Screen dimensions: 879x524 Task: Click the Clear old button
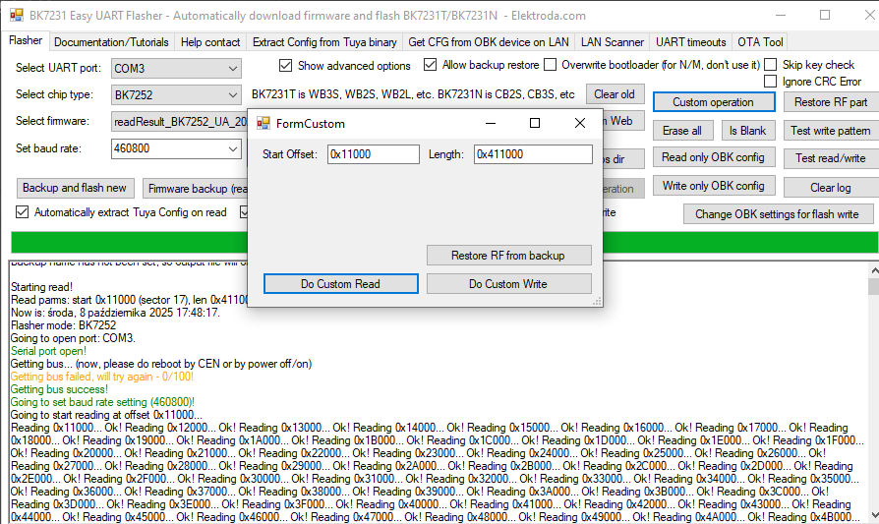(x=615, y=94)
